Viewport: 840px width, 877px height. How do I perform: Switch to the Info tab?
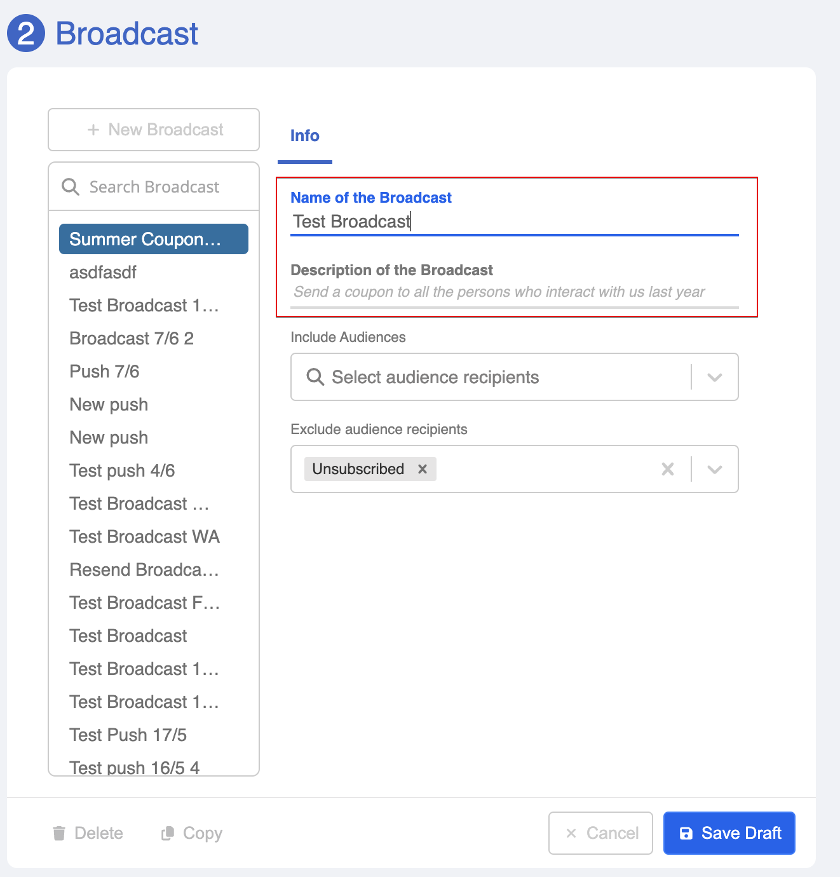coord(305,136)
